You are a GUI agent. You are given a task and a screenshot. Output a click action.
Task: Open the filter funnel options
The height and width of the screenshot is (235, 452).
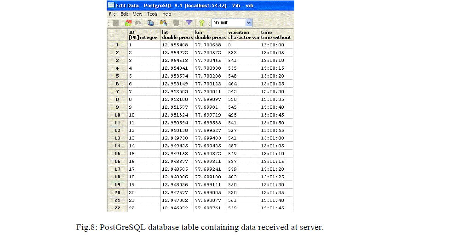coord(189,22)
